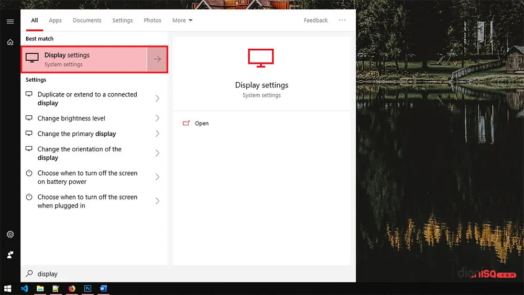Select Choose when to turn off screen when plugged in
This screenshot has height=295, width=524.
(94, 201)
